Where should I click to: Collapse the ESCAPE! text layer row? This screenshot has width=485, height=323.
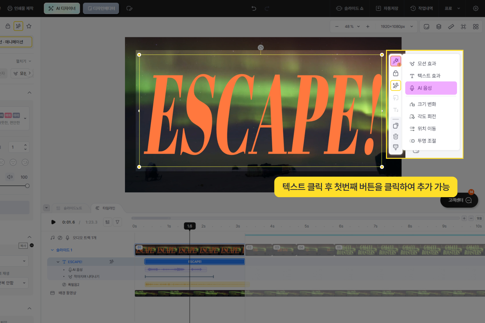[x=58, y=262]
